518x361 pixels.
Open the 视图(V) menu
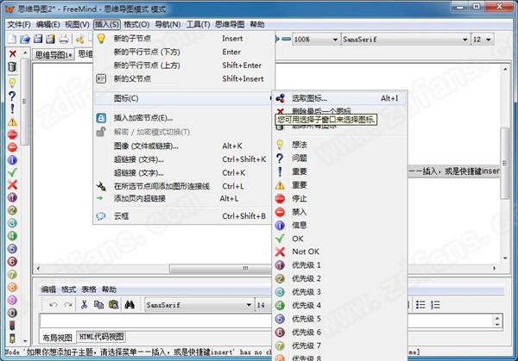[77, 24]
